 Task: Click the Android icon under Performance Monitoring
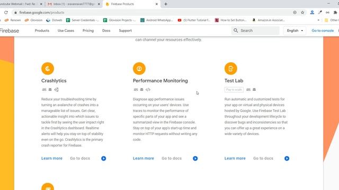(141, 90)
